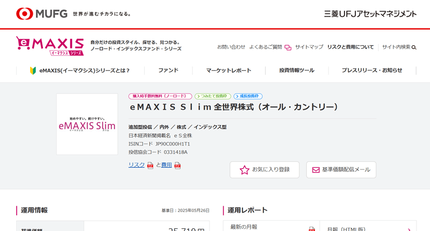This screenshot has width=430, height=231.
Task: Click the 運用レポート heading
Action: 247,210
